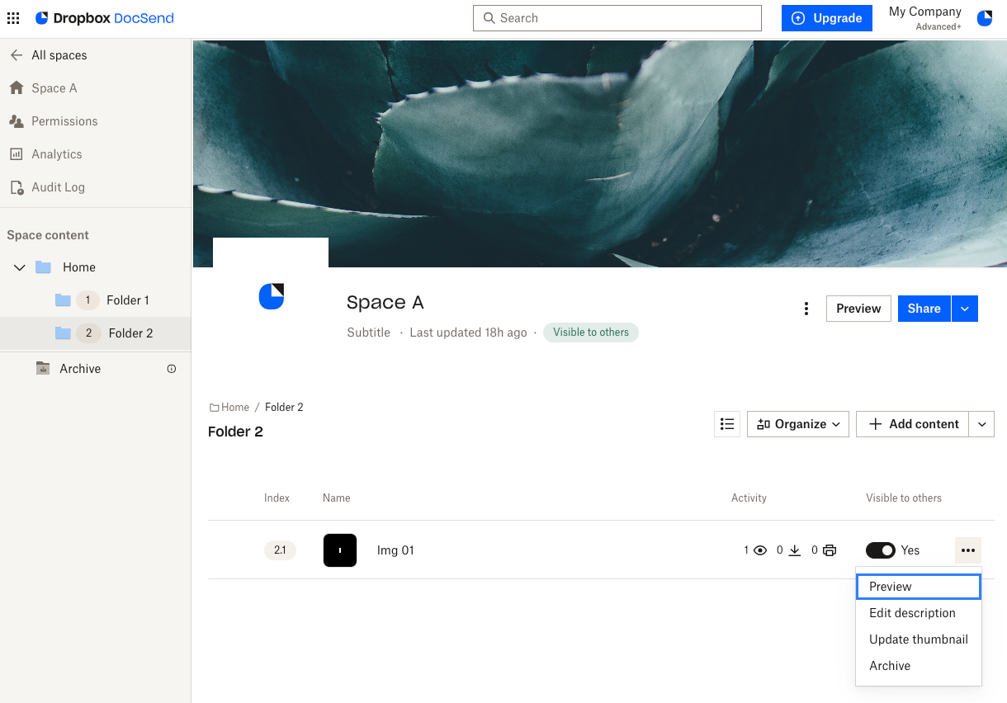Collapse the Home folder tree
Screen dimensions: 1007x703
19,267
